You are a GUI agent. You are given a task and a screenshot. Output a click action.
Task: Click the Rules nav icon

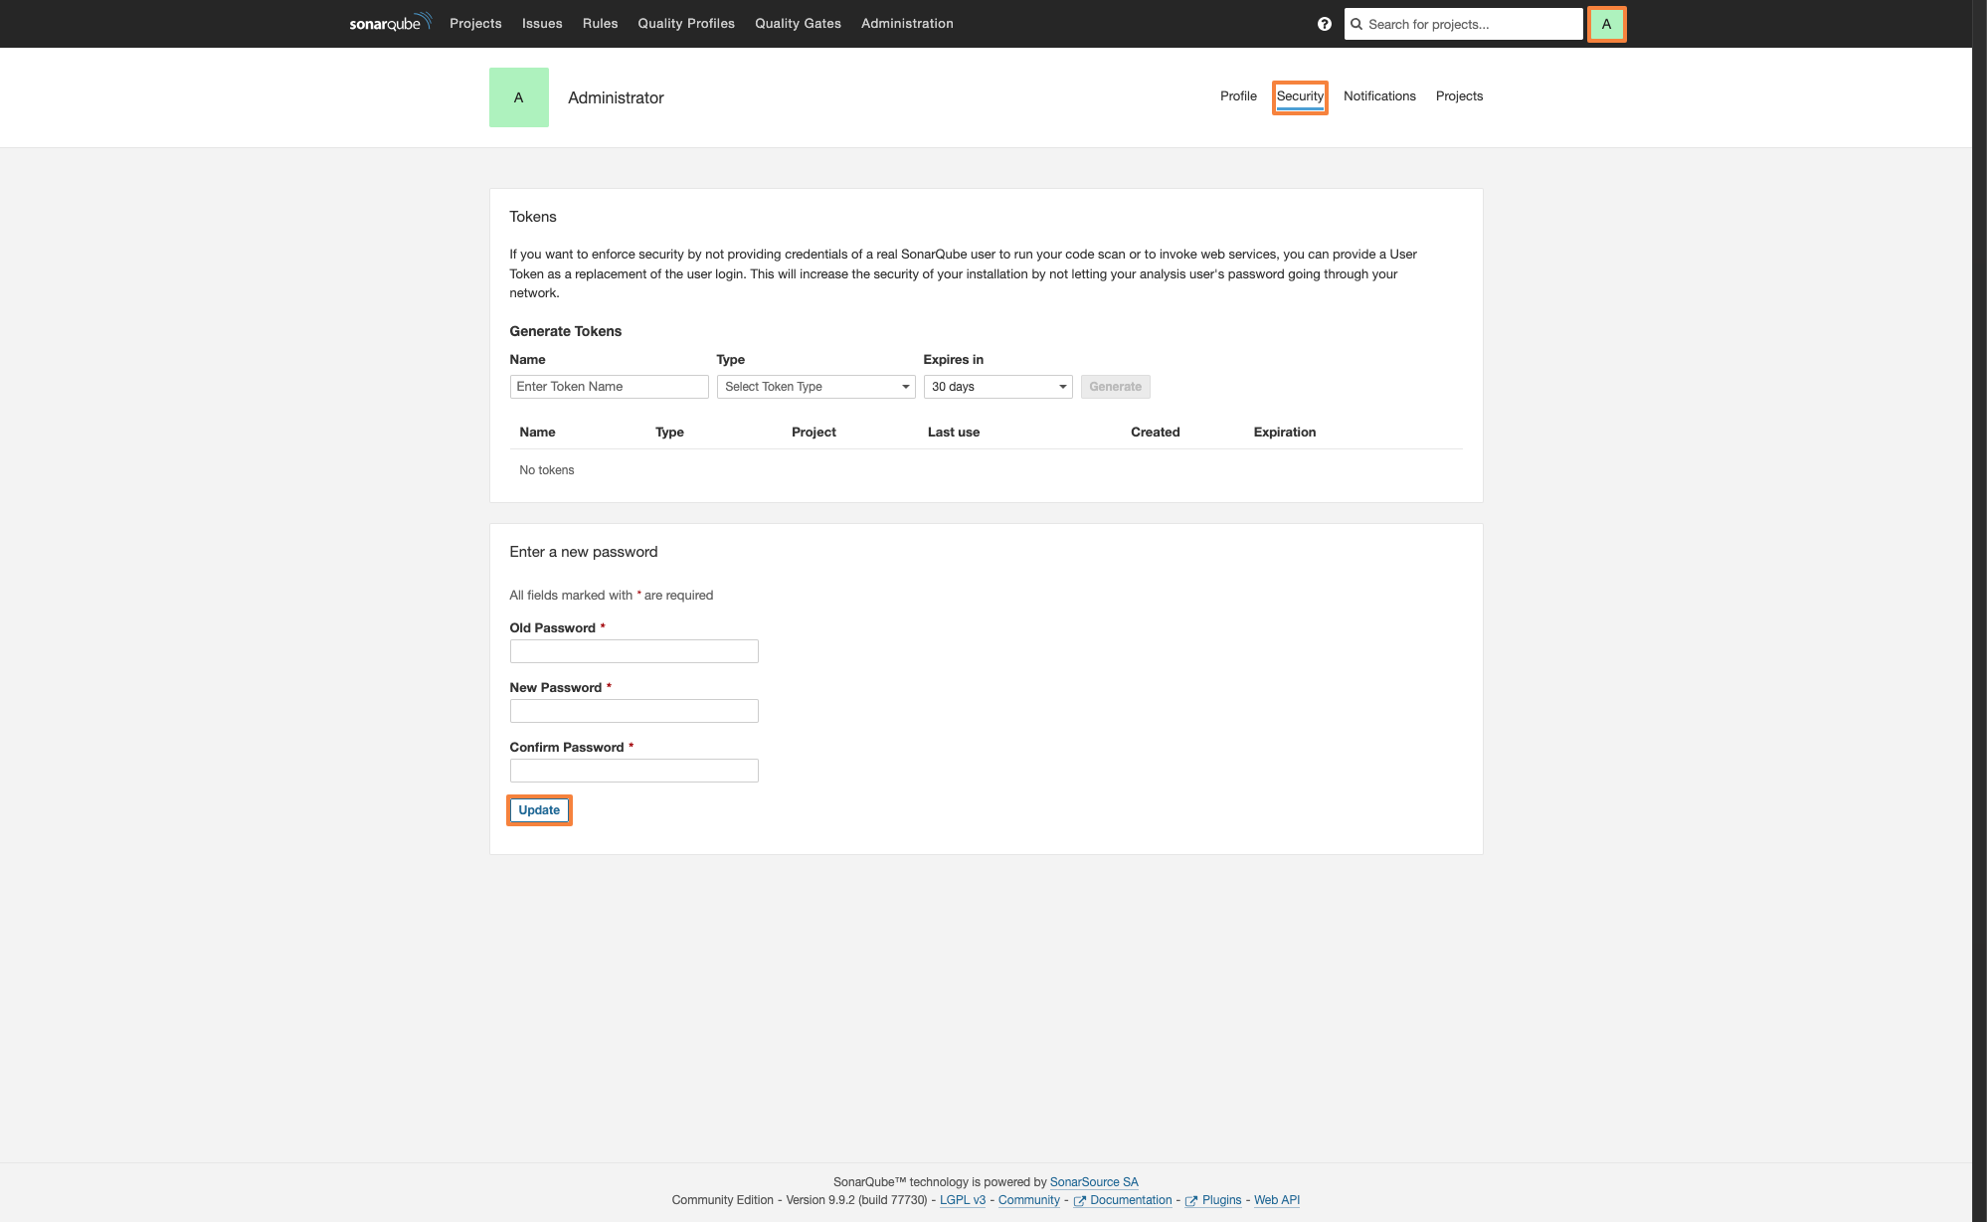point(598,24)
